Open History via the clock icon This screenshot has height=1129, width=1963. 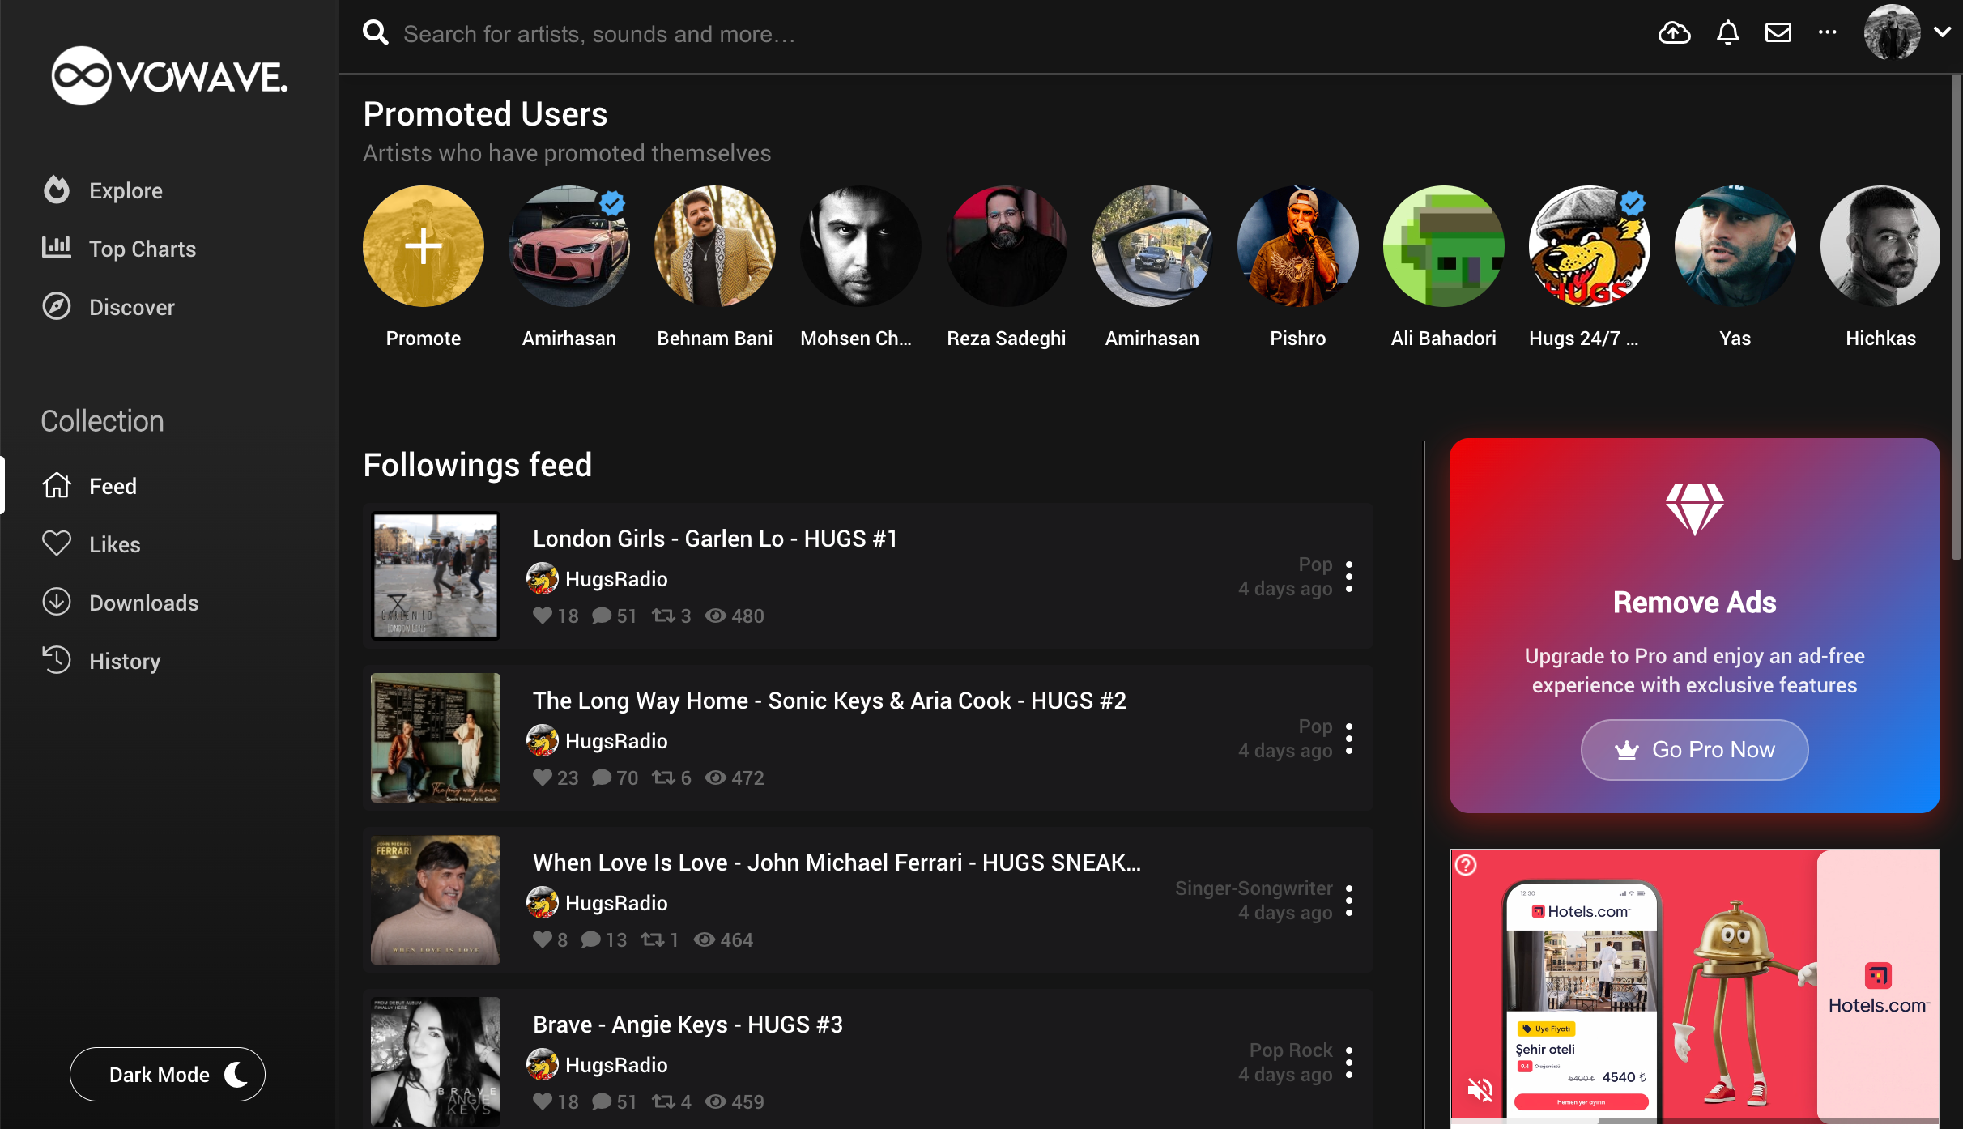pyautogui.click(x=57, y=660)
